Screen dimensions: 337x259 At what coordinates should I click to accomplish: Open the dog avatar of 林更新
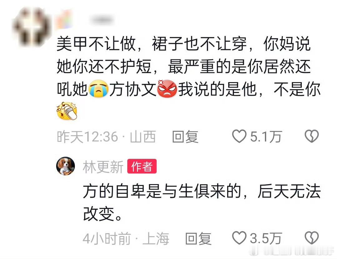[x=66, y=166]
